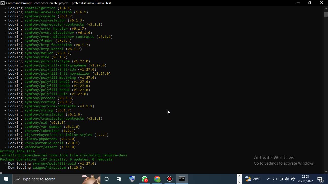
Task: Click the console scrollbar thumb
Action: click(x=326, y=14)
